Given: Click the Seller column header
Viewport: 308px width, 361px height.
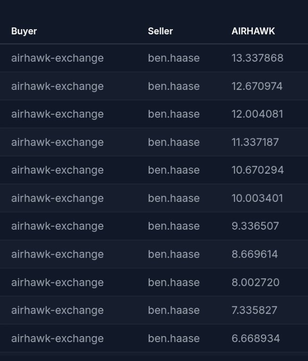Looking at the screenshot, I should coord(160,31).
